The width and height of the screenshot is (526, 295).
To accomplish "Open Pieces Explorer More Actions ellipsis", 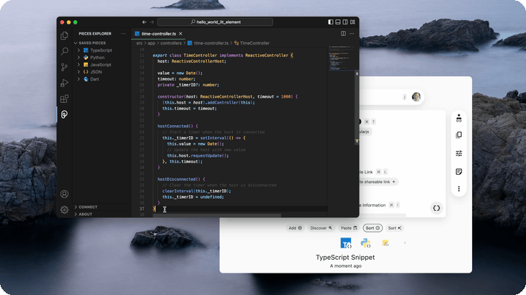I will click(x=123, y=34).
